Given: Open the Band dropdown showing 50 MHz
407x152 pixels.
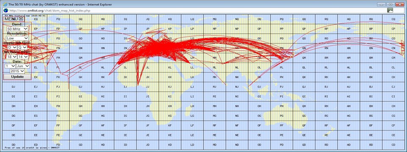Looking at the screenshot, I should click(17, 29).
